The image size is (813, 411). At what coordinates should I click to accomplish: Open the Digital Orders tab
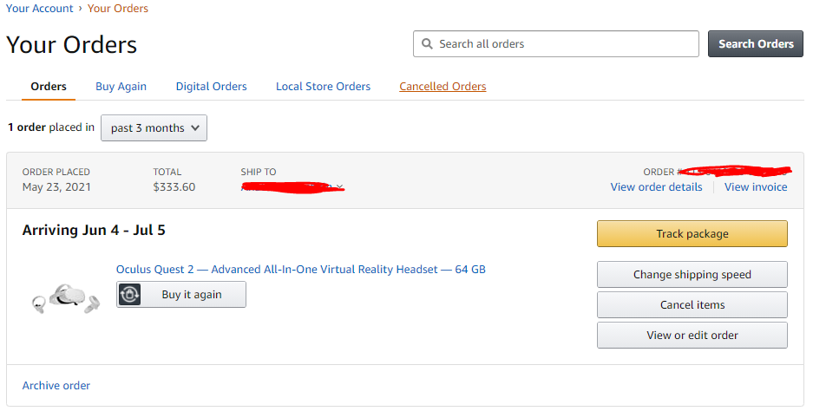pos(211,87)
